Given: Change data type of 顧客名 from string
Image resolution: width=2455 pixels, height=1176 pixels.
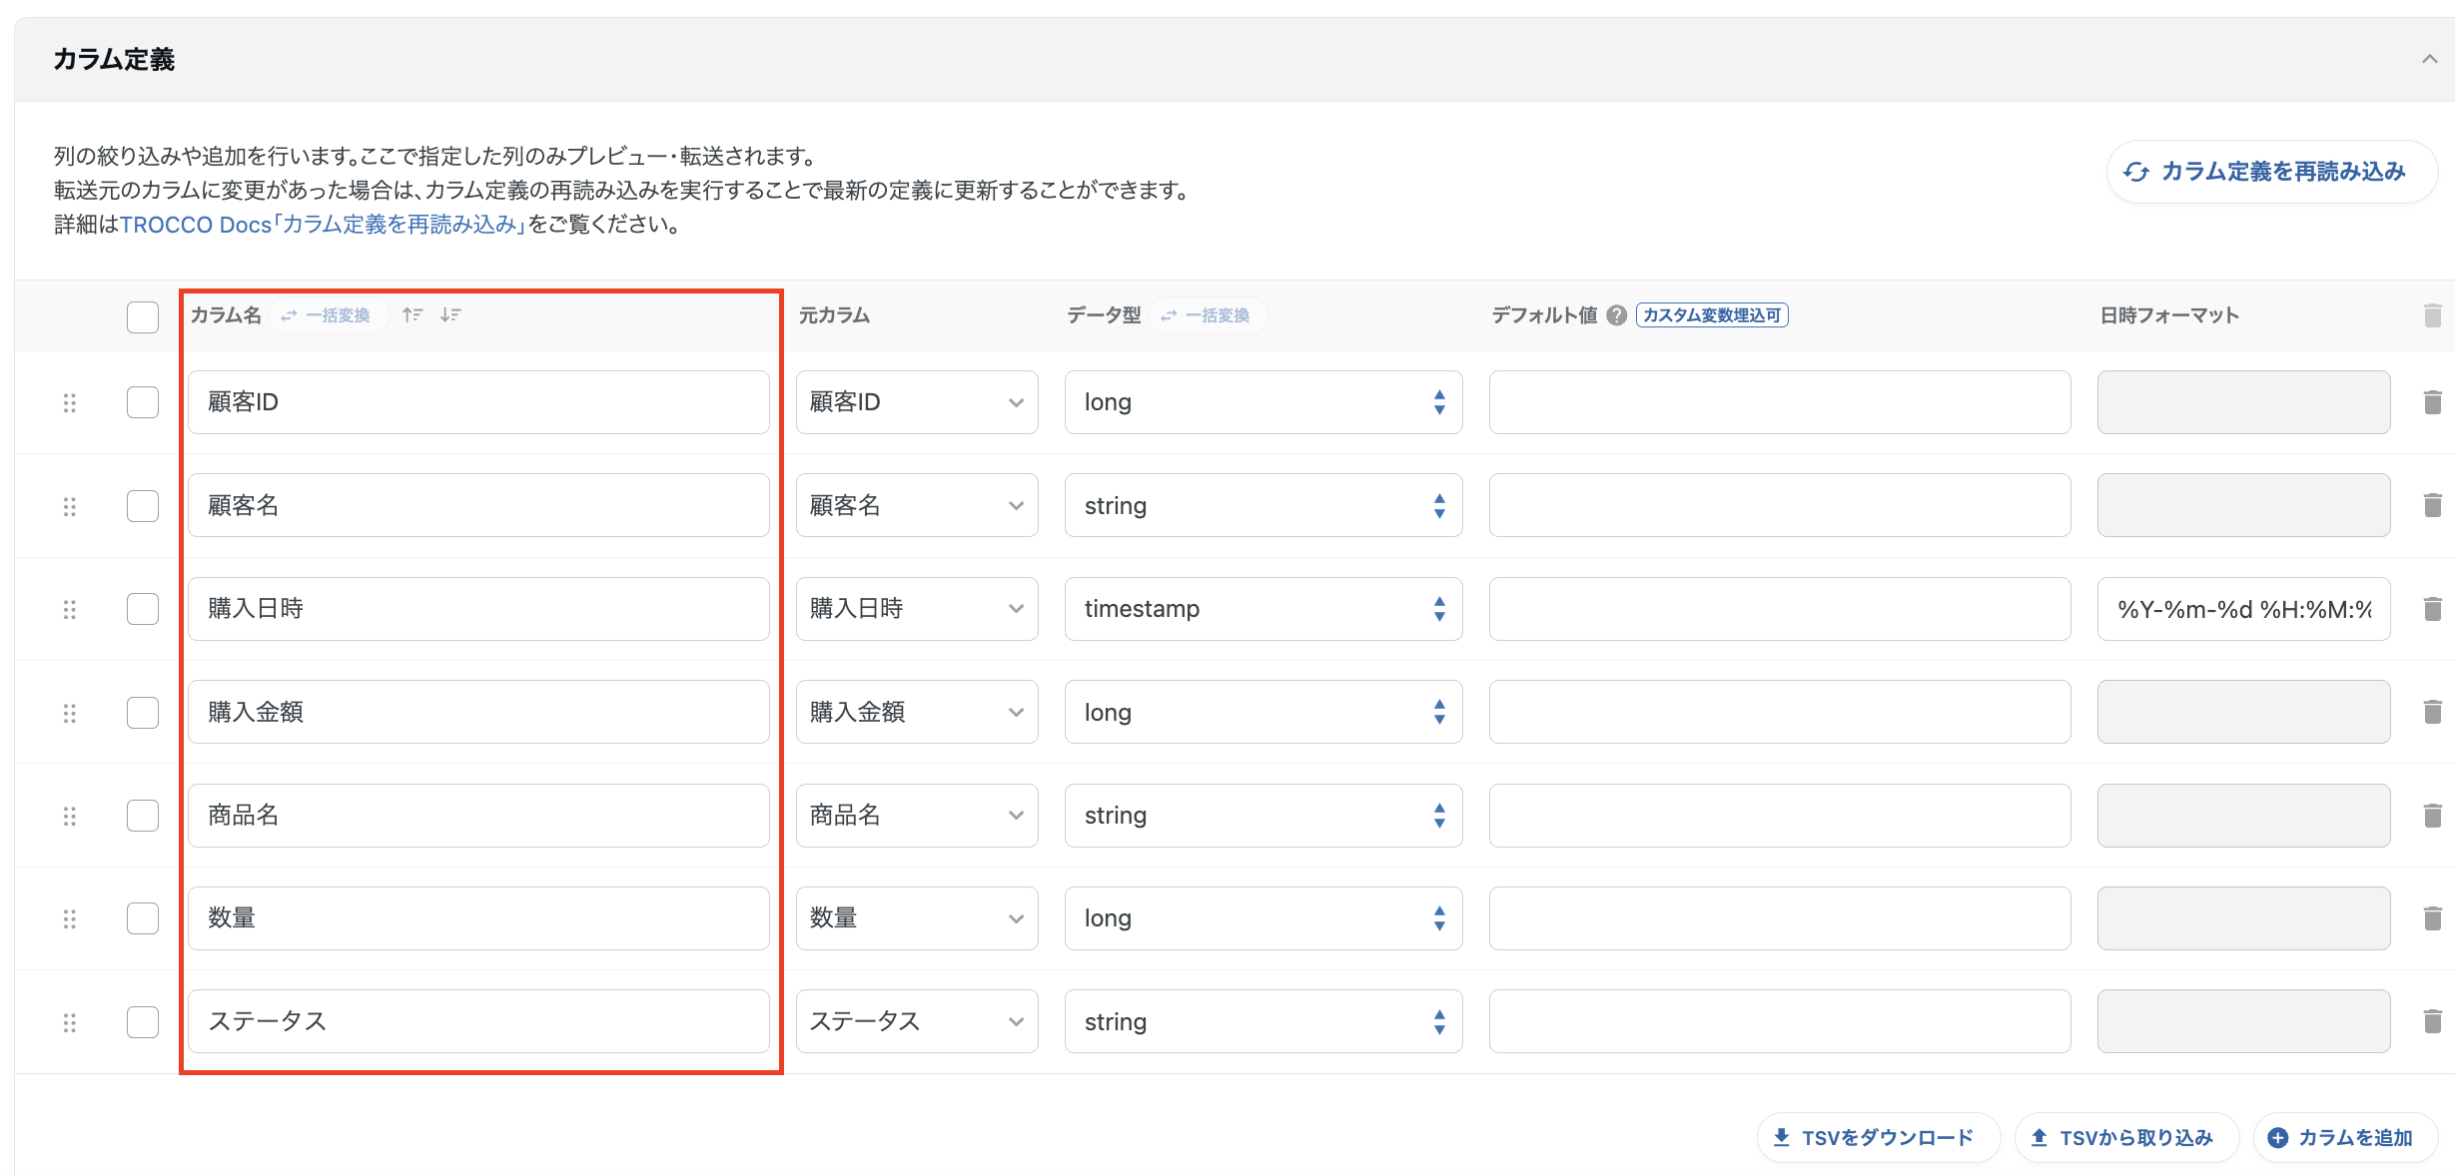Looking at the screenshot, I should 1263,505.
